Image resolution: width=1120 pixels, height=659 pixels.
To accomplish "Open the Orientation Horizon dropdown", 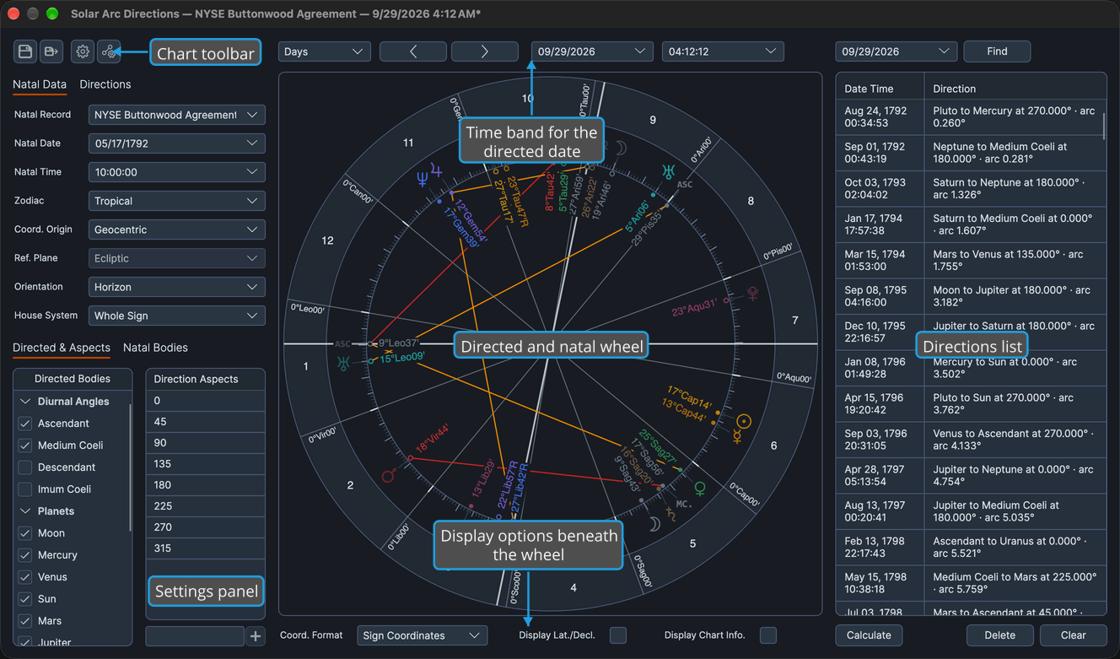I will click(177, 287).
